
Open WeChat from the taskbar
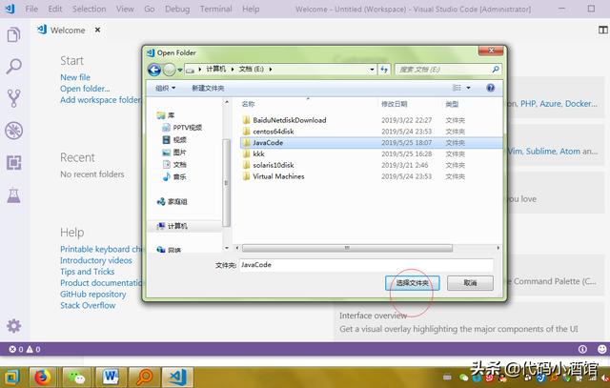[76, 378]
